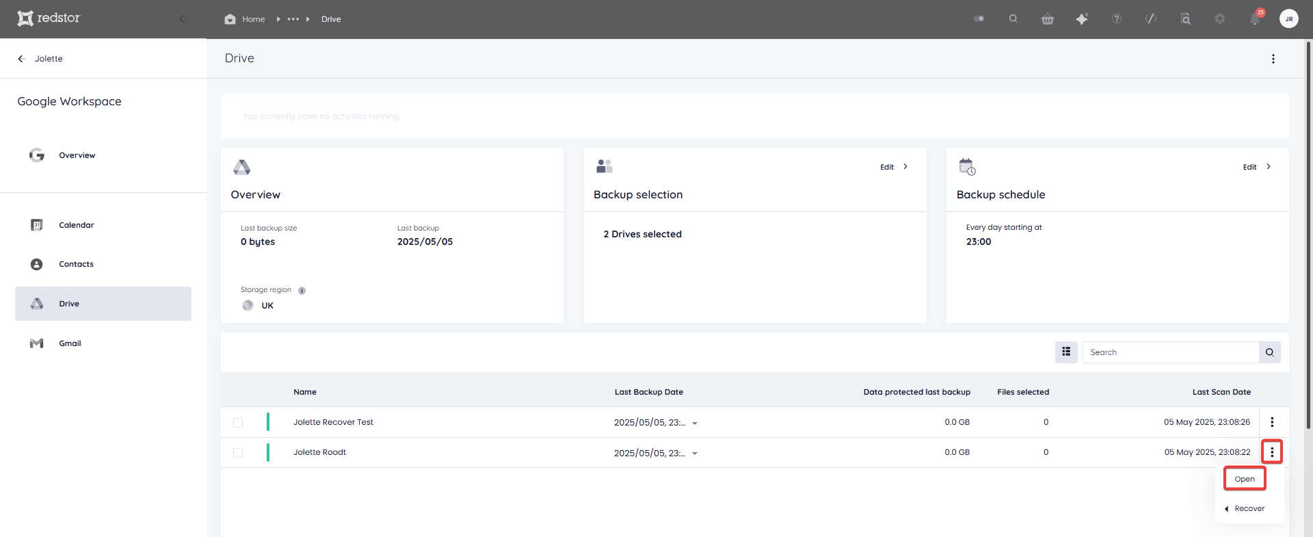This screenshot has height=537, width=1313.
Task: Edit the Backup schedule
Action: click(1249, 167)
